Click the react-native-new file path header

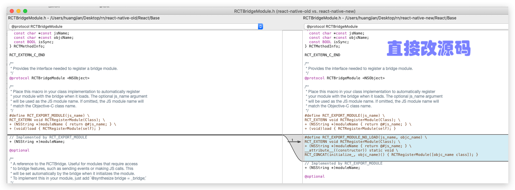[x=380, y=18]
